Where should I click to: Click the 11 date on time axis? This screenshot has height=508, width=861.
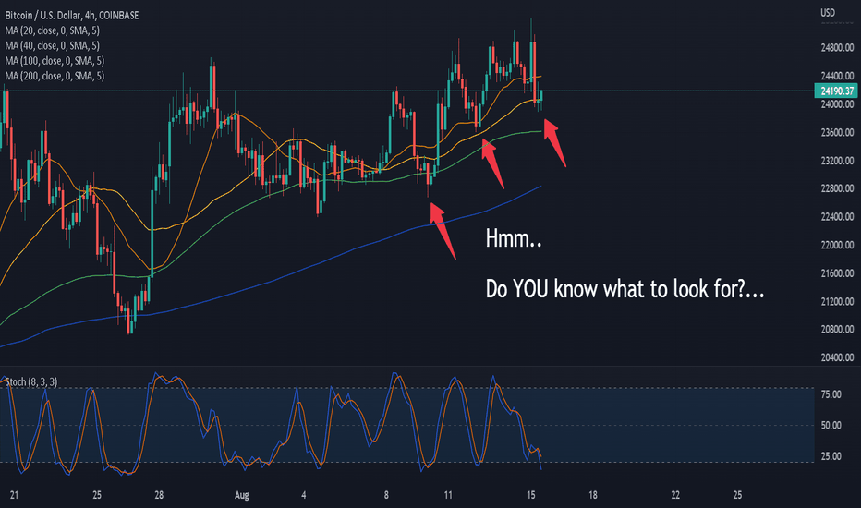448,495
